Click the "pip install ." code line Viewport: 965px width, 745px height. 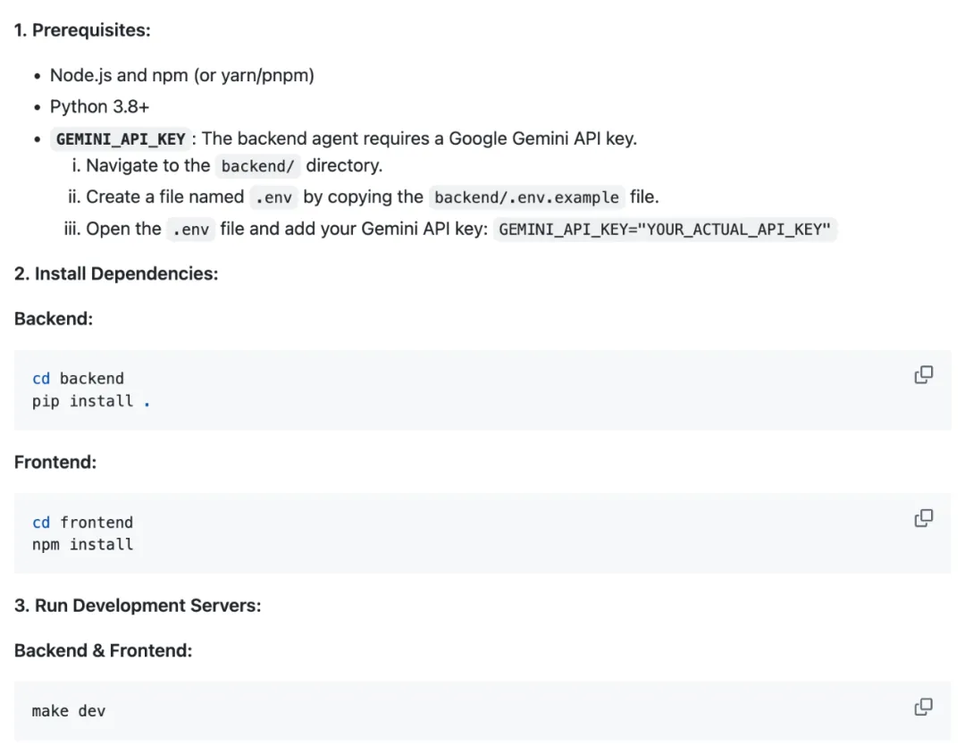(91, 401)
